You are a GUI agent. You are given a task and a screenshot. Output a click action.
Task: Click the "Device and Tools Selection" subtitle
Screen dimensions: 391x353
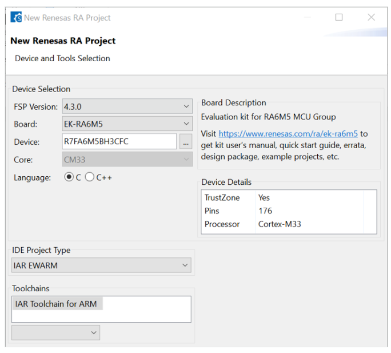tap(62, 58)
